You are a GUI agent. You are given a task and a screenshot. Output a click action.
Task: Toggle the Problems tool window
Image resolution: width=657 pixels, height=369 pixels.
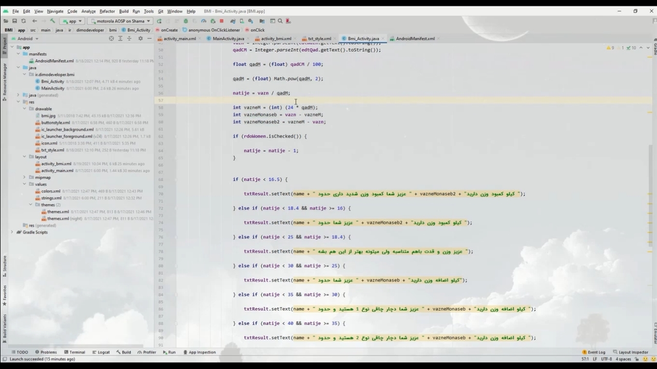point(46,352)
